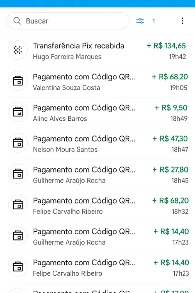
Task: Open the + R$ 134,65 amount entry
Action: (167, 46)
